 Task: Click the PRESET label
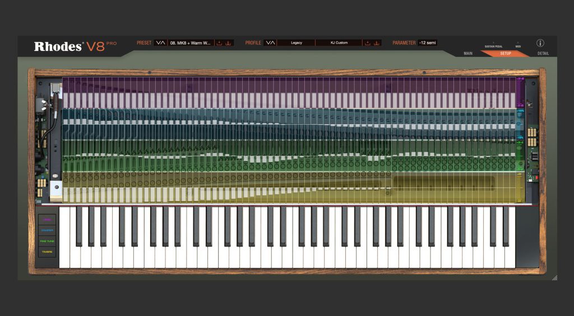pos(144,43)
